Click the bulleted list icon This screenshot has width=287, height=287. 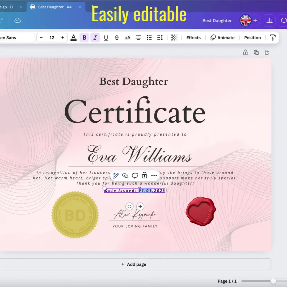click(x=149, y=38)
